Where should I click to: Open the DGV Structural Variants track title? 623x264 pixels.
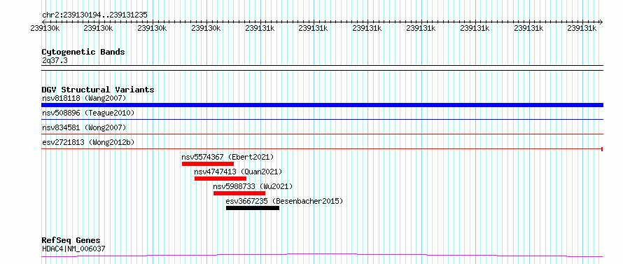click(98, 90)
